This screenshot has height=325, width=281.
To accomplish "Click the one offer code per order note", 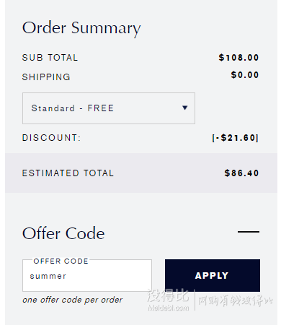I will [72, 300].
